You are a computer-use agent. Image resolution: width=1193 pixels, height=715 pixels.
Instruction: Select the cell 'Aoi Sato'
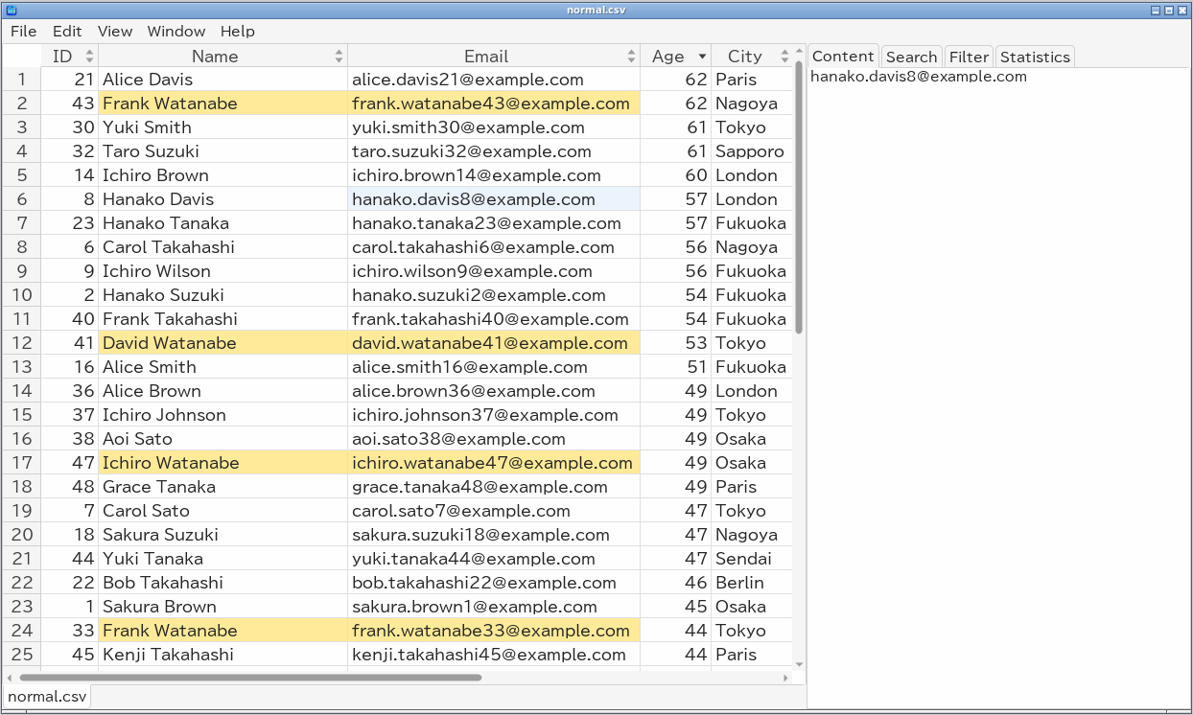(222, 439)
